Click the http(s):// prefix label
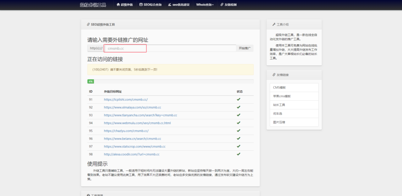The width and height of the screenshot is (402, 196). coord(96,48)
